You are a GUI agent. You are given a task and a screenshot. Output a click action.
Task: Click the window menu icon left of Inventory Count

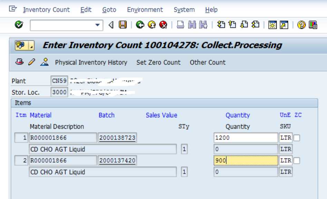click(x=13, y=9)
